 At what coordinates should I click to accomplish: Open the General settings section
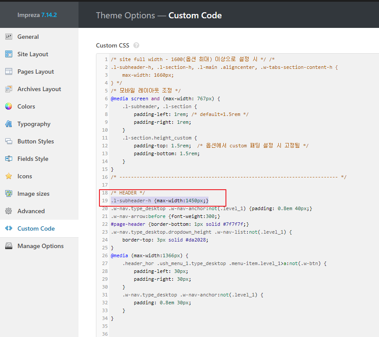[39, 37]
